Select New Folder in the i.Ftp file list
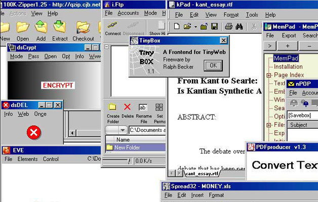Viewport: 318px width, 202px height. point(127,147)
